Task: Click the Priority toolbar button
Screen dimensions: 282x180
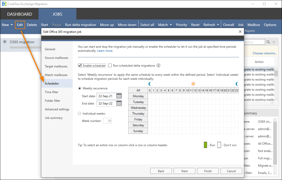Action: [x=181, y=25]
